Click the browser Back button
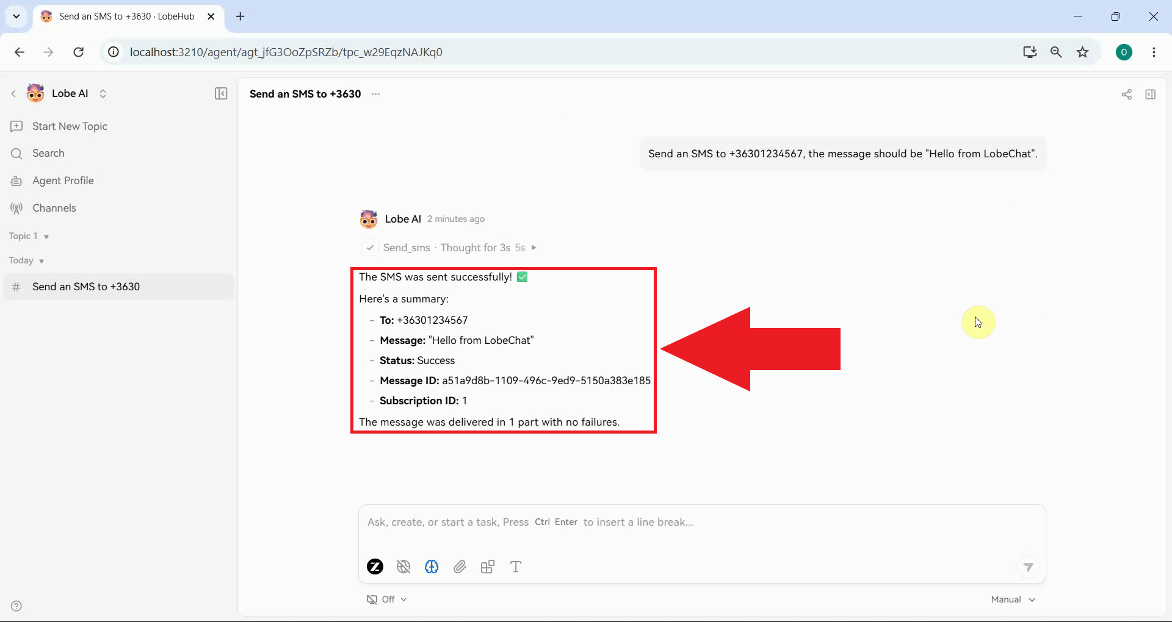 [x=20, y=52]
